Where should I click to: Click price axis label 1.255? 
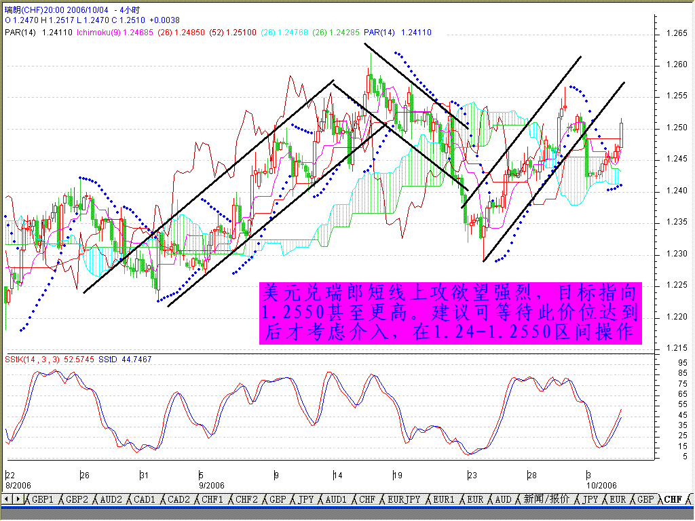point(677,96)
